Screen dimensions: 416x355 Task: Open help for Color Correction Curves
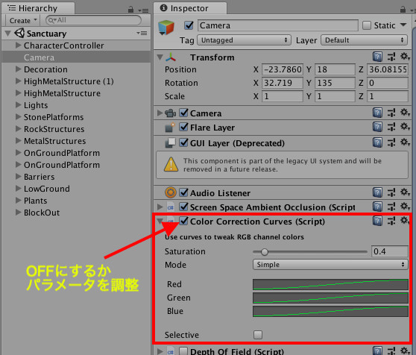[377, 221]
